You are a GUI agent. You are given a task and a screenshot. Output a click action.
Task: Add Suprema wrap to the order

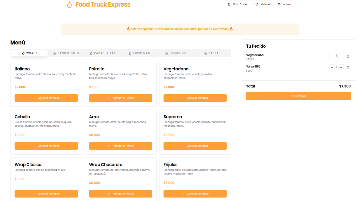(x=195, y=146)
